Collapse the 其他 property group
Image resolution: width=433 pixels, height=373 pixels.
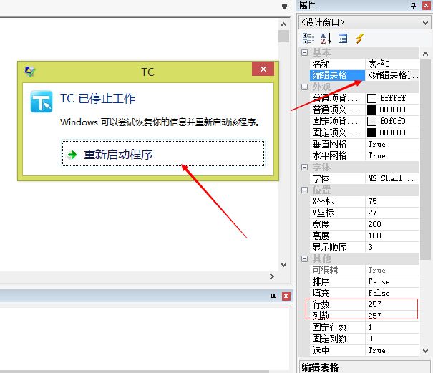pos(304,258)
